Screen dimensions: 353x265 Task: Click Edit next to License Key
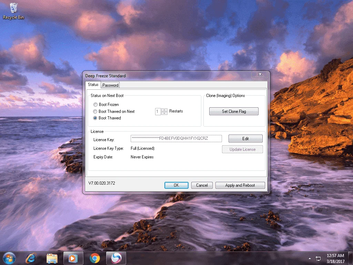point(245,139)
